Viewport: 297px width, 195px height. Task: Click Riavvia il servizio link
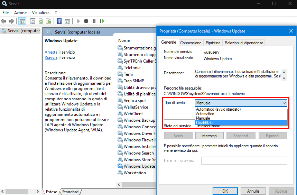point(51,57)
